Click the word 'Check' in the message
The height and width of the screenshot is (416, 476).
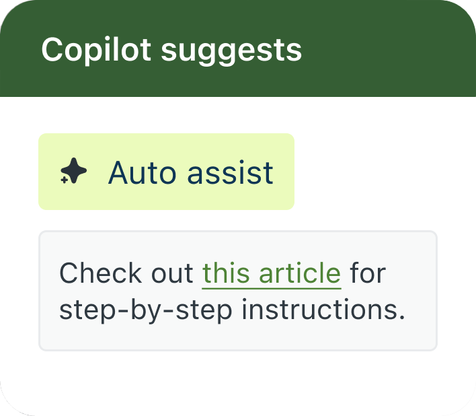(102, 273)
